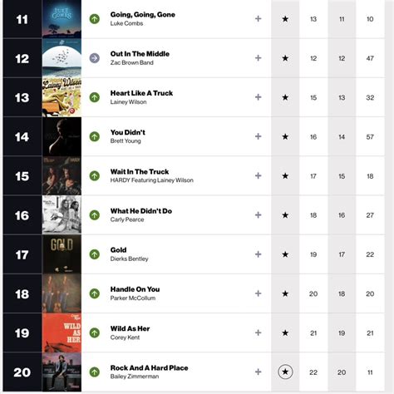Expand What He Didn't Do row via plus
394x394 pixels.
point(259,215)
